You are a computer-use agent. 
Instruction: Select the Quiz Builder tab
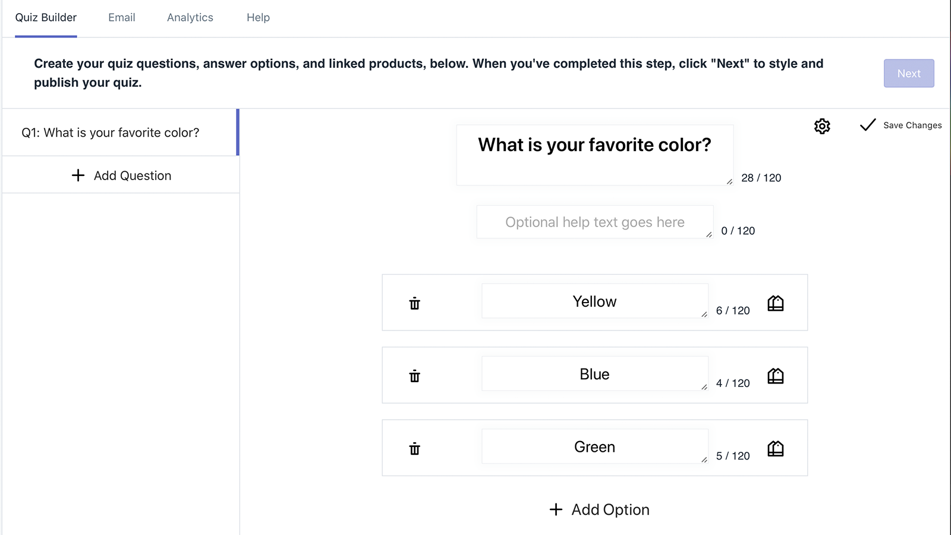point(46,18)
